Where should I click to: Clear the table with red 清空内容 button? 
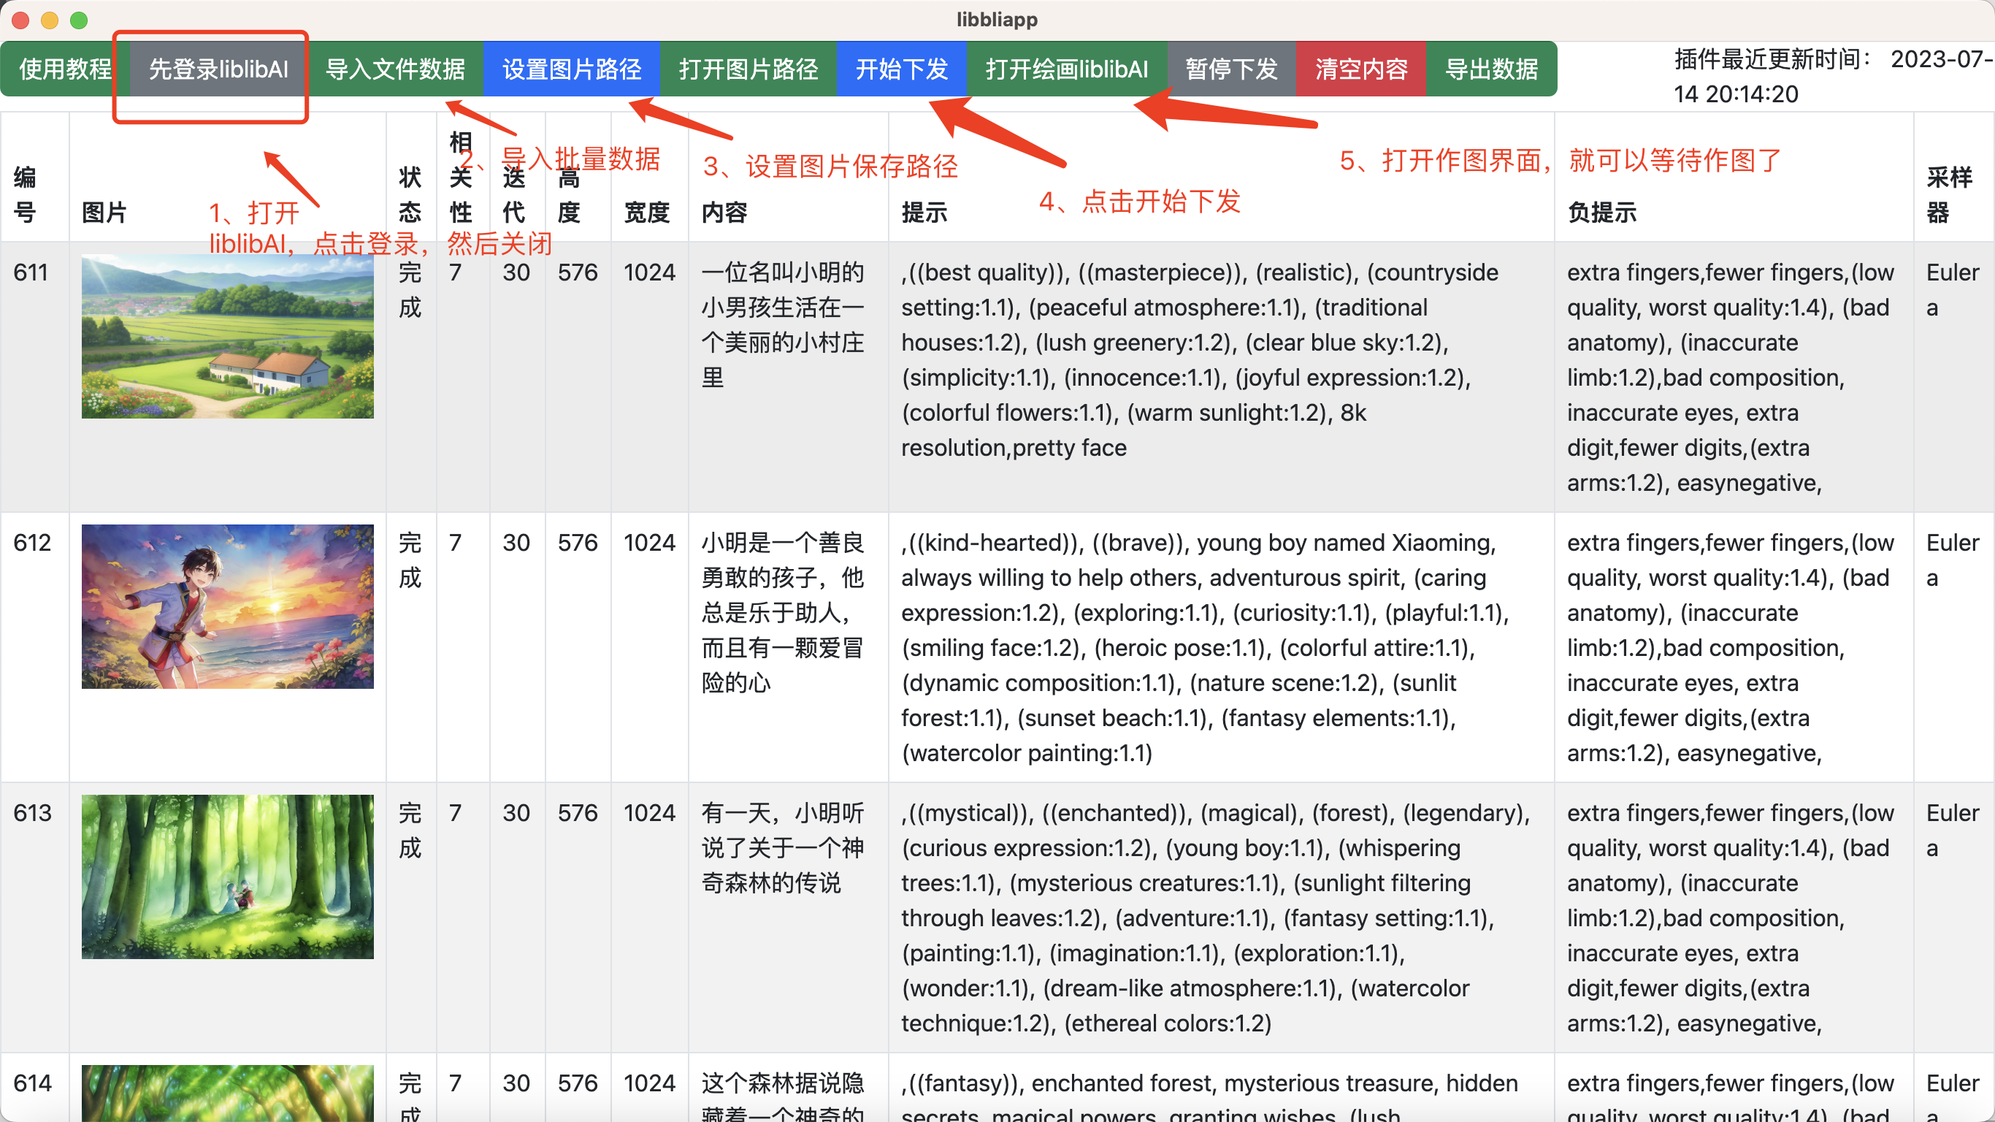[x=1360, y=69]
